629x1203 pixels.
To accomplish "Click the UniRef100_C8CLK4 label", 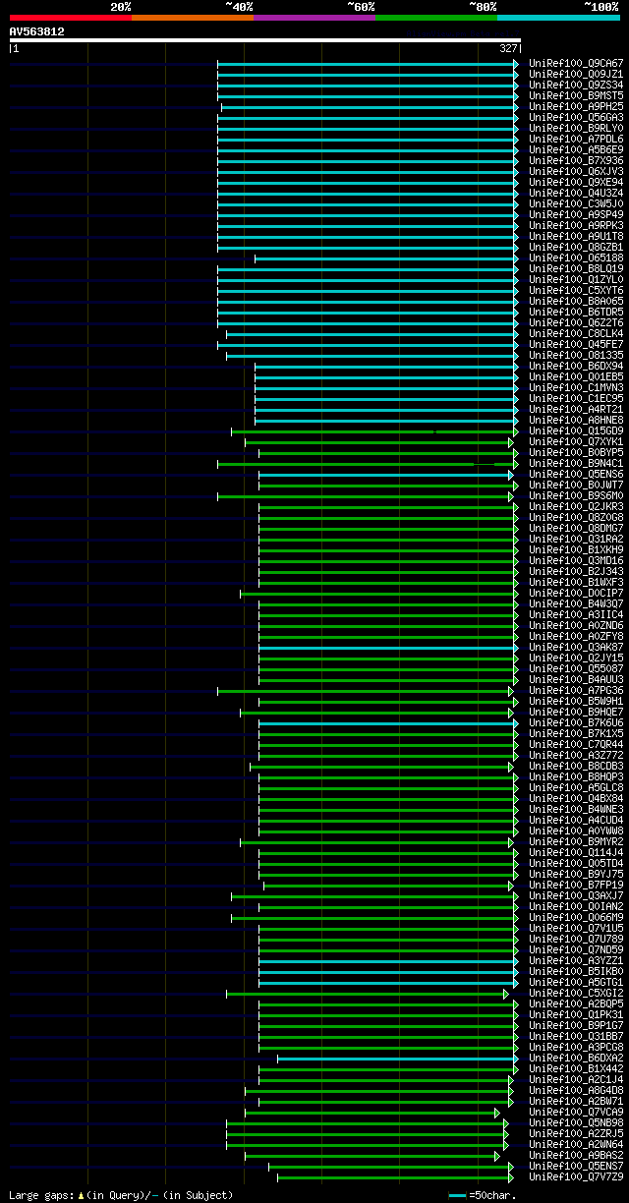I will [576, 333].
